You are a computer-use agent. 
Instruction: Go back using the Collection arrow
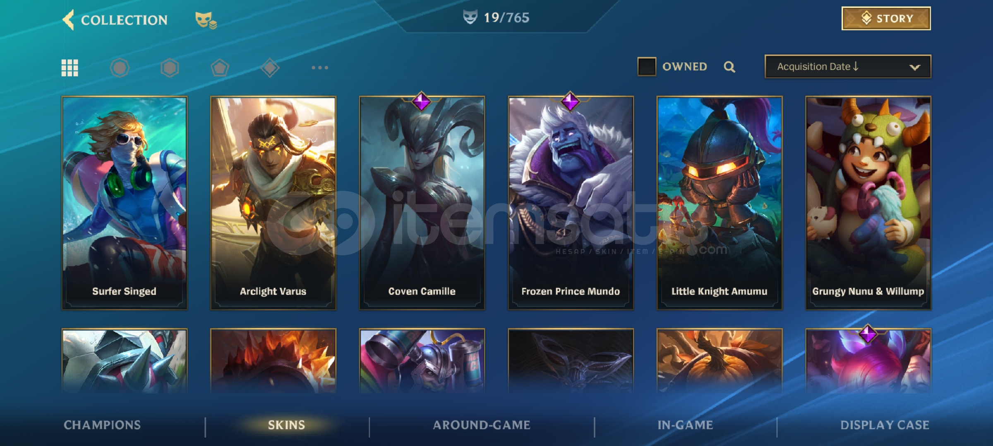click(68, 20)
